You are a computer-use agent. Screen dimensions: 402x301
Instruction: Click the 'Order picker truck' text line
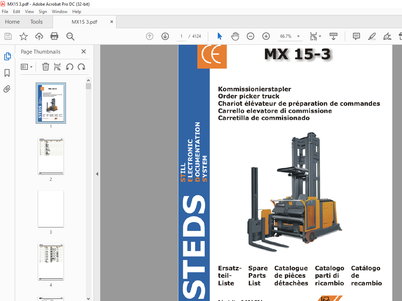tap(248, 96)
